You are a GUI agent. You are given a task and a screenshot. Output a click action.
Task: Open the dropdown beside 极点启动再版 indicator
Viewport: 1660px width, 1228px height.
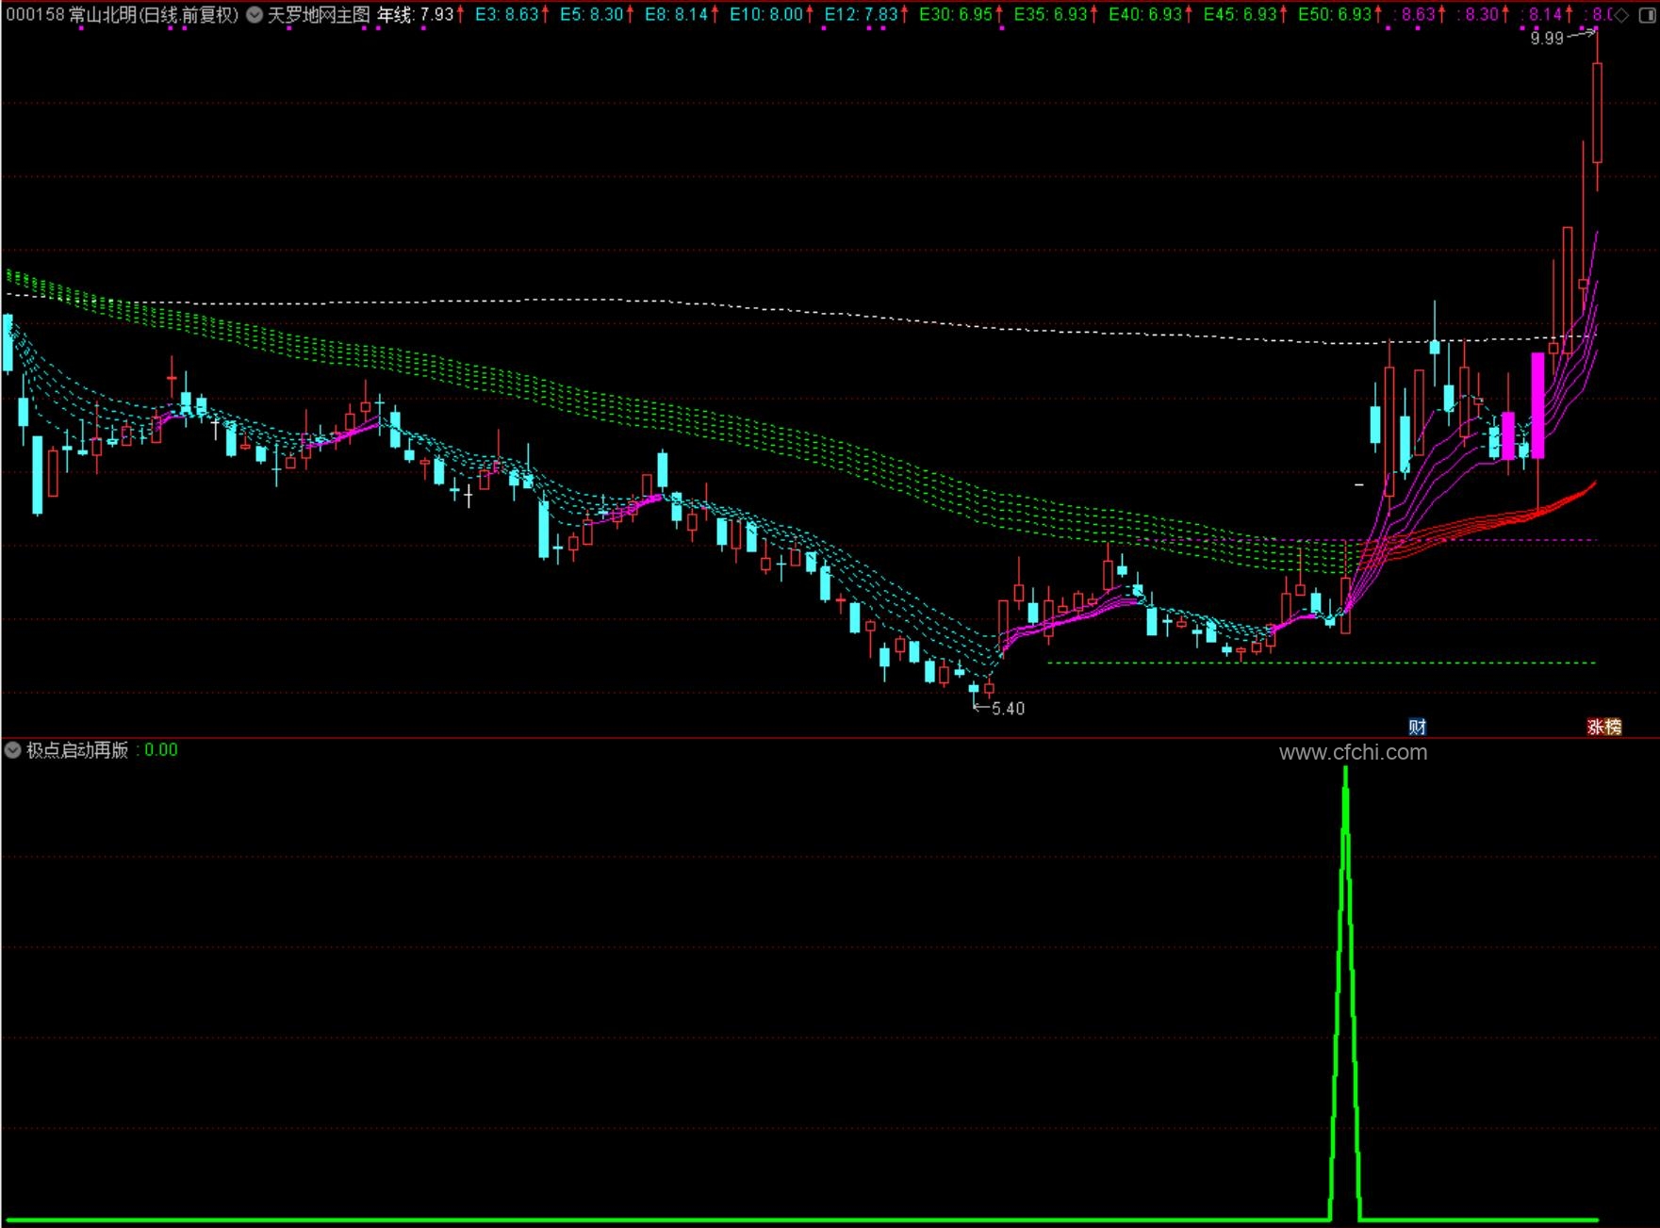coord(13,750)
